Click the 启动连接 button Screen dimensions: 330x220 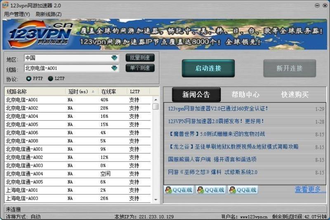pyautogui.click(x=208, y=68)
